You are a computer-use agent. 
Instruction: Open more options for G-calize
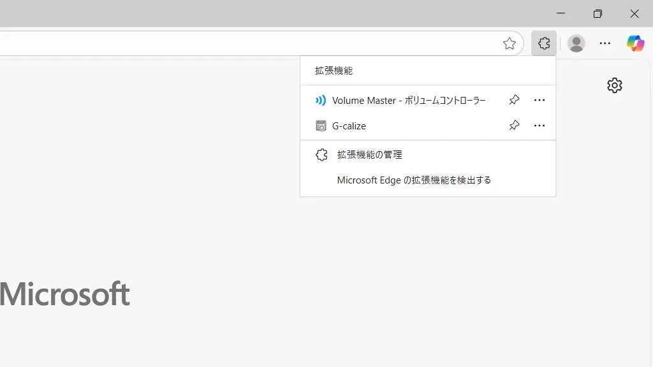[x=539, y=126]
